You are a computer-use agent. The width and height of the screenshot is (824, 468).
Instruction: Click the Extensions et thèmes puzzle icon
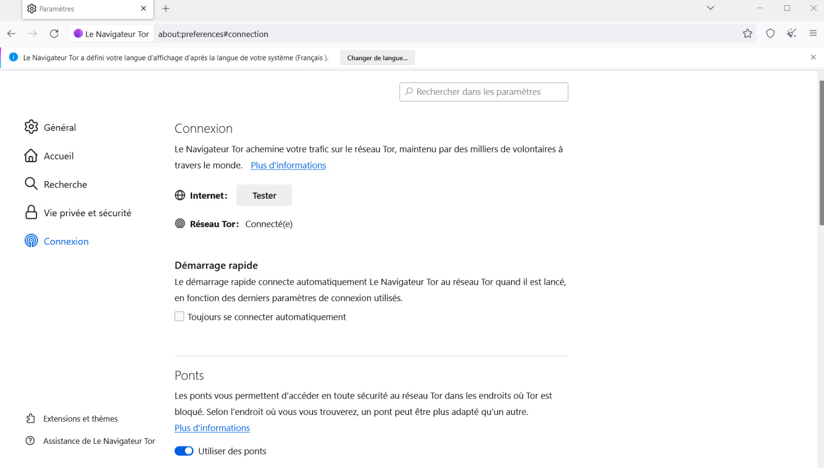[x=30, y=419]
